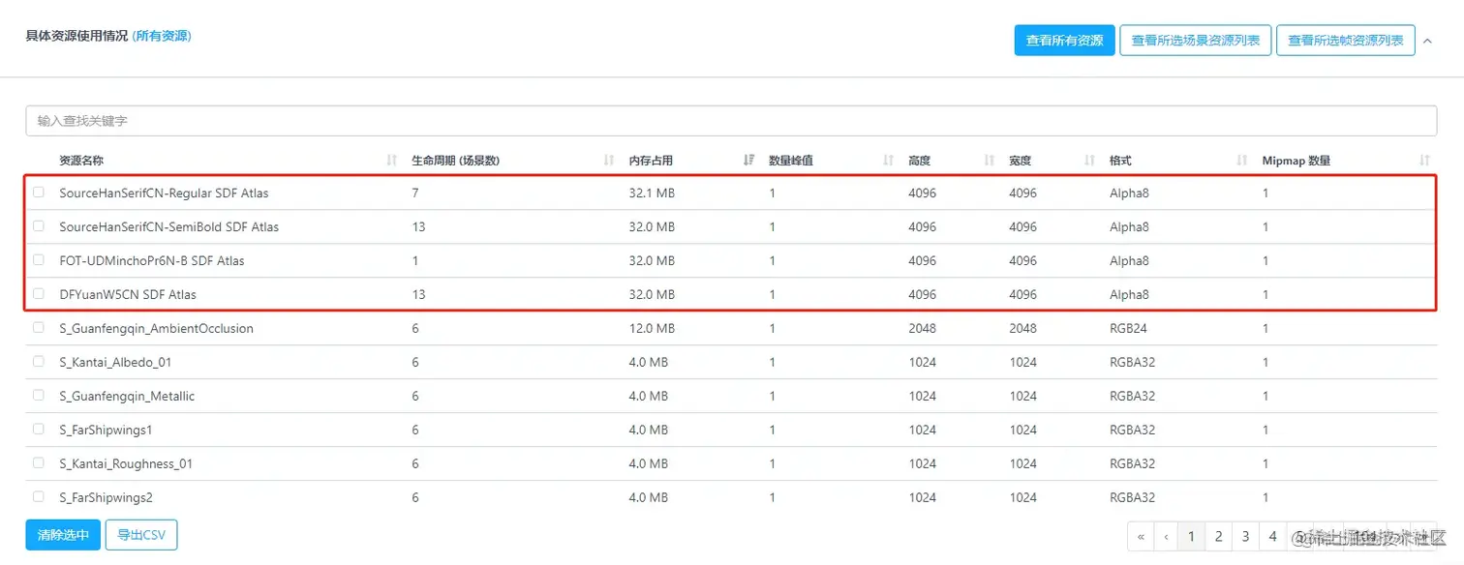Screen dimensions: 1464x565
Task: Select the SourceHanSerifCN-SemiBold SDF Atlas name
Action: pos(168,227)
